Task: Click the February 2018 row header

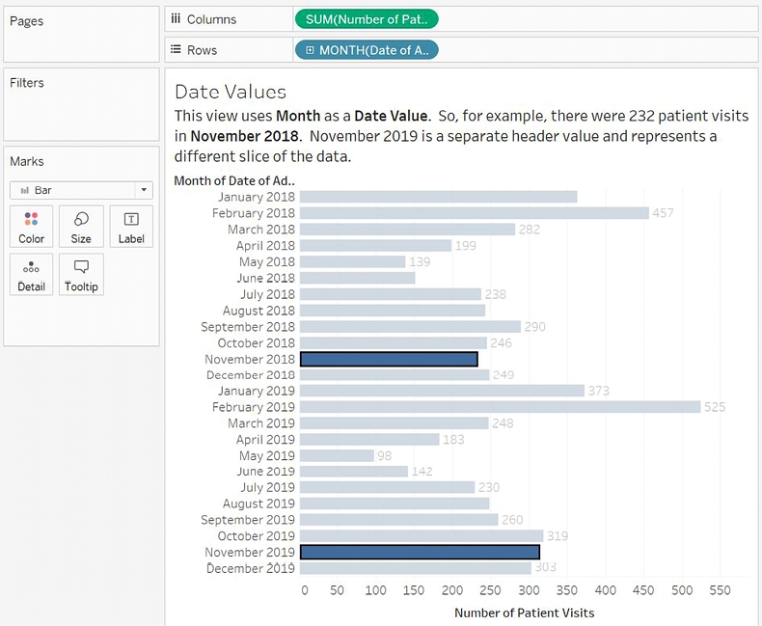Action: coord(253,213)
